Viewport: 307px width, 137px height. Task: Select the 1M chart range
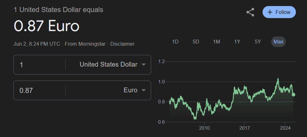(217, 42)
